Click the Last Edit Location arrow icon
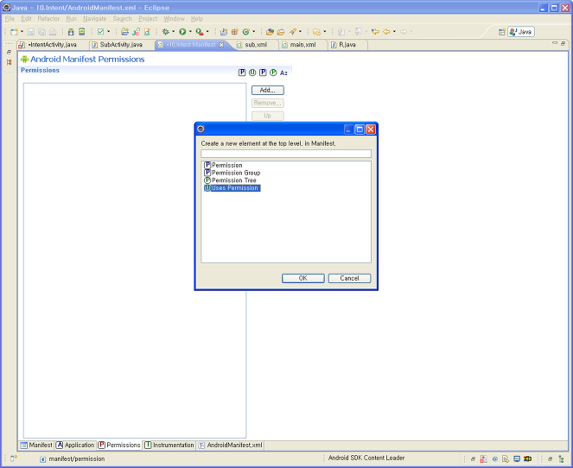573x468 pixels. [375, 32]
